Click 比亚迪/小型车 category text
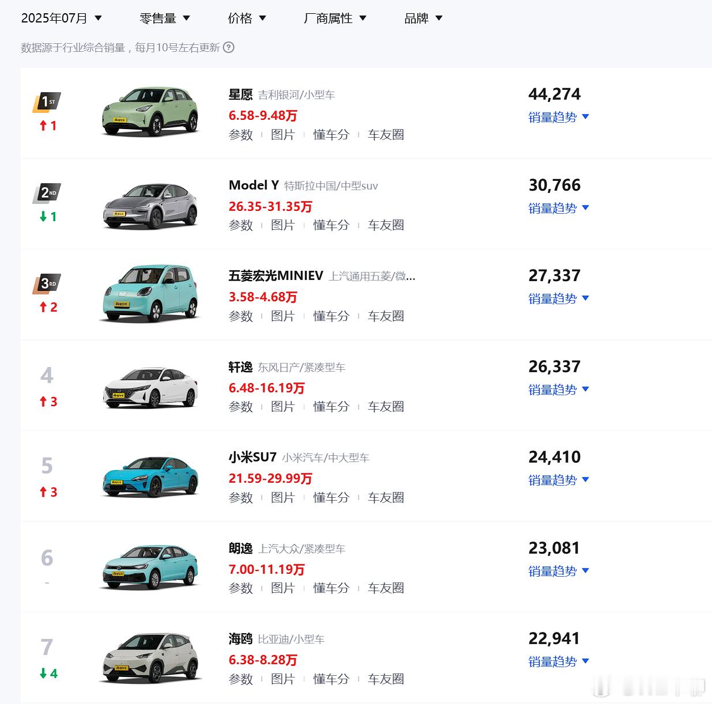The height and width of the screenshot is (704, 712). (x=291, y=639)
